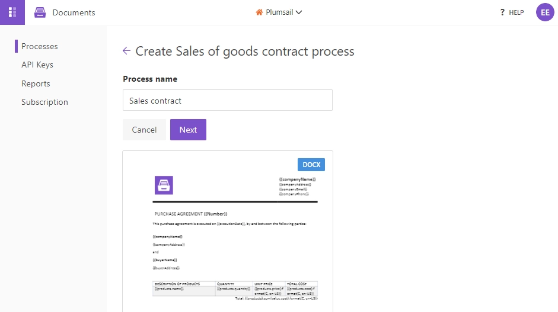Click the Documents drawer logo icon

[40, 12]
